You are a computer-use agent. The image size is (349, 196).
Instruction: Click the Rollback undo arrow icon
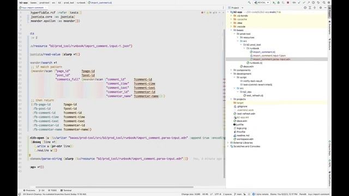[x=318, y=3]
